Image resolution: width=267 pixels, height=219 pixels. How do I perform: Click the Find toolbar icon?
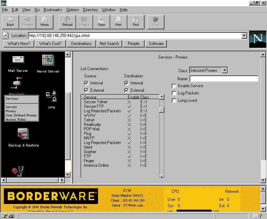[136, 21]
